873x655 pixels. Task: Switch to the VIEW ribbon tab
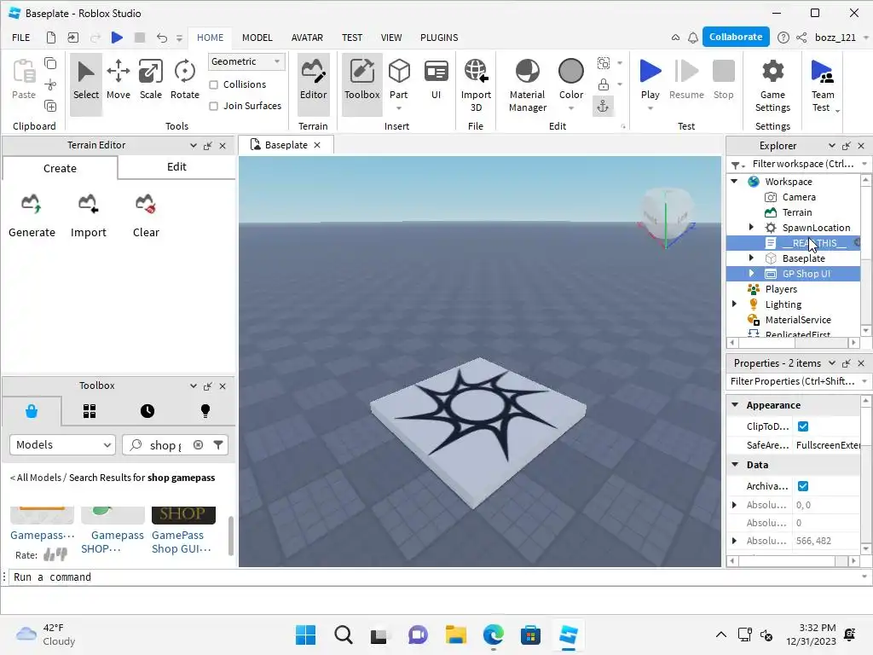click(x=390, y=38)
